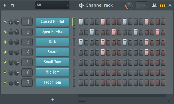Click the Kick channel volume knob

17,42
